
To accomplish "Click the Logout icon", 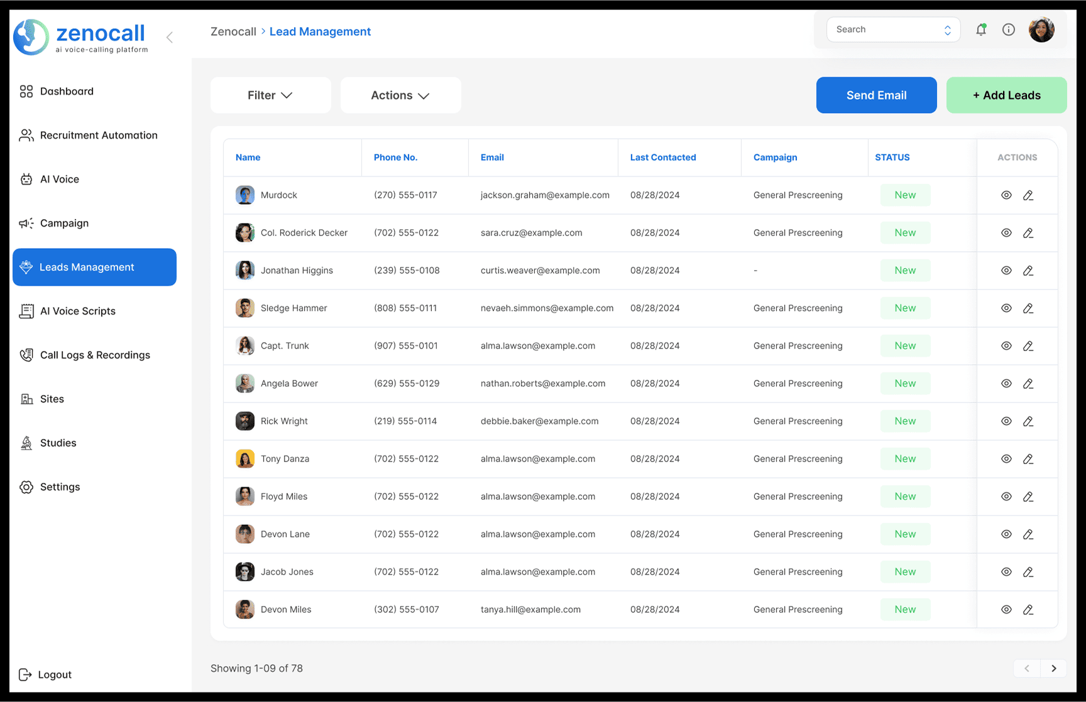I will 26,674.
